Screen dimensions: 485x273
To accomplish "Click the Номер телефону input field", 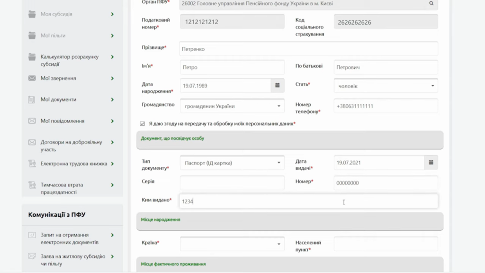I will (x=386, y=106).
